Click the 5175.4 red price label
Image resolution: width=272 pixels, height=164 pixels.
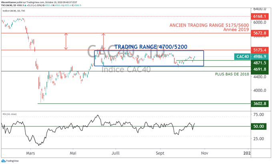(260, 50)
